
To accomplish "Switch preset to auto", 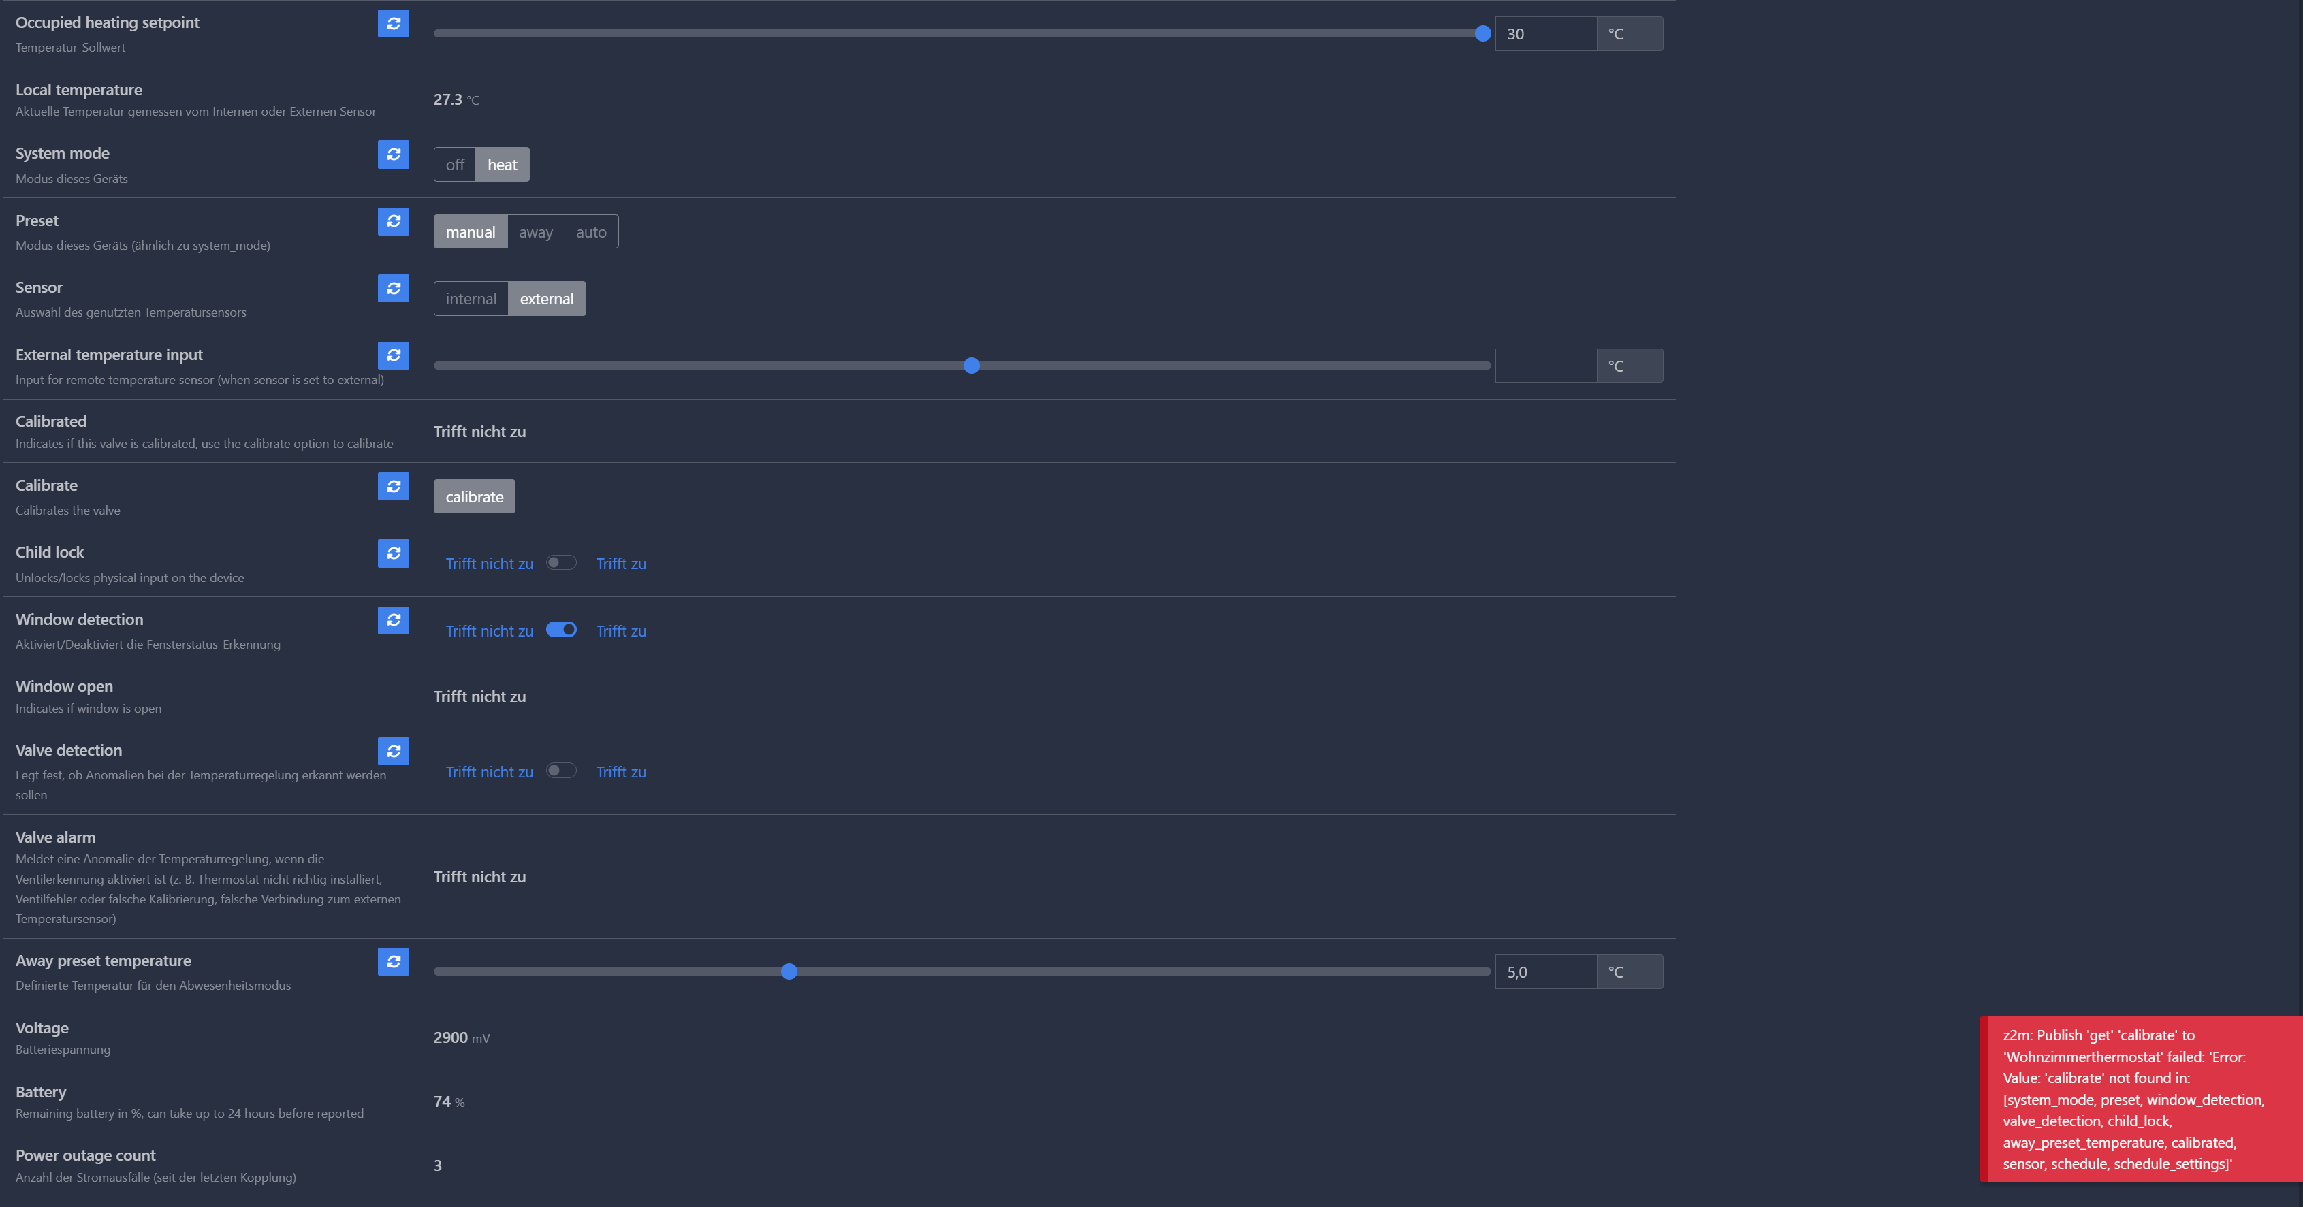I will click(591, 231).
